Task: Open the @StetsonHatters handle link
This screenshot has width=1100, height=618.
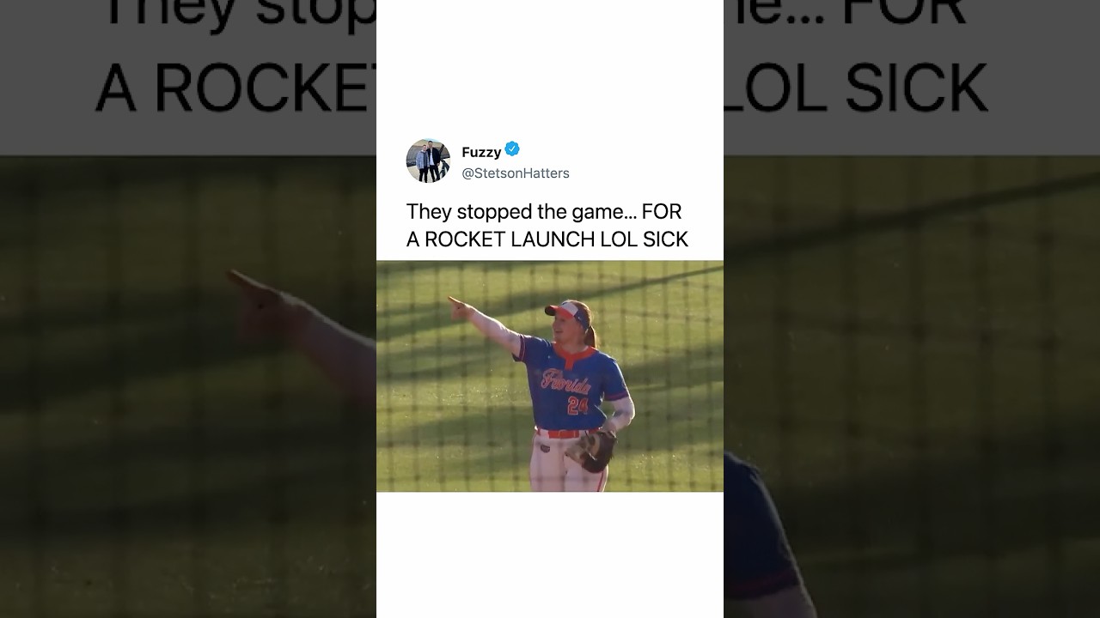Action: coord(516,173)
